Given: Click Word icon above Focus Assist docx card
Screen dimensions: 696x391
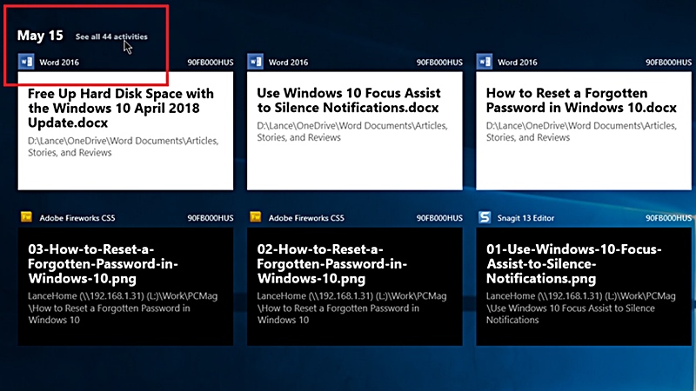Looking at the screenshot, I should coord(256,63).
